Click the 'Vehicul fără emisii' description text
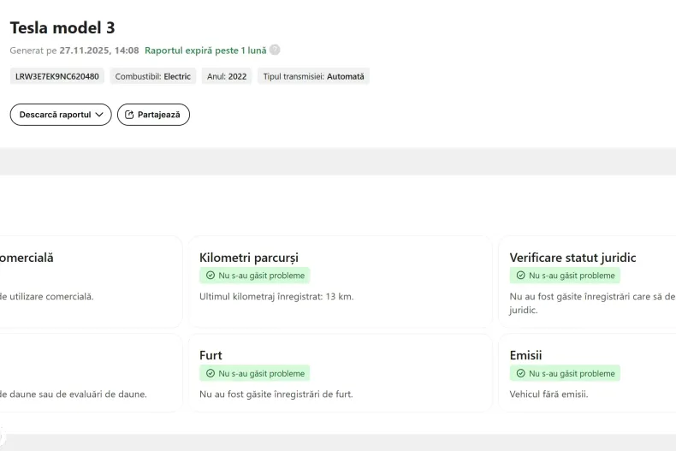676x451 pixels. point(549,394)
